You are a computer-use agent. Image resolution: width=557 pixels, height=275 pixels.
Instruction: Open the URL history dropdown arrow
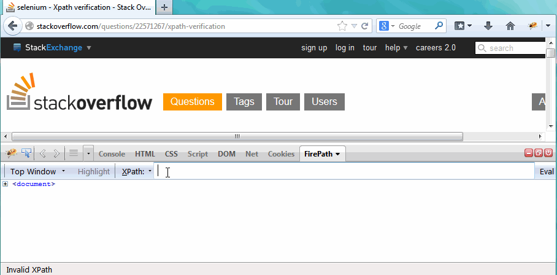(354, 26)
